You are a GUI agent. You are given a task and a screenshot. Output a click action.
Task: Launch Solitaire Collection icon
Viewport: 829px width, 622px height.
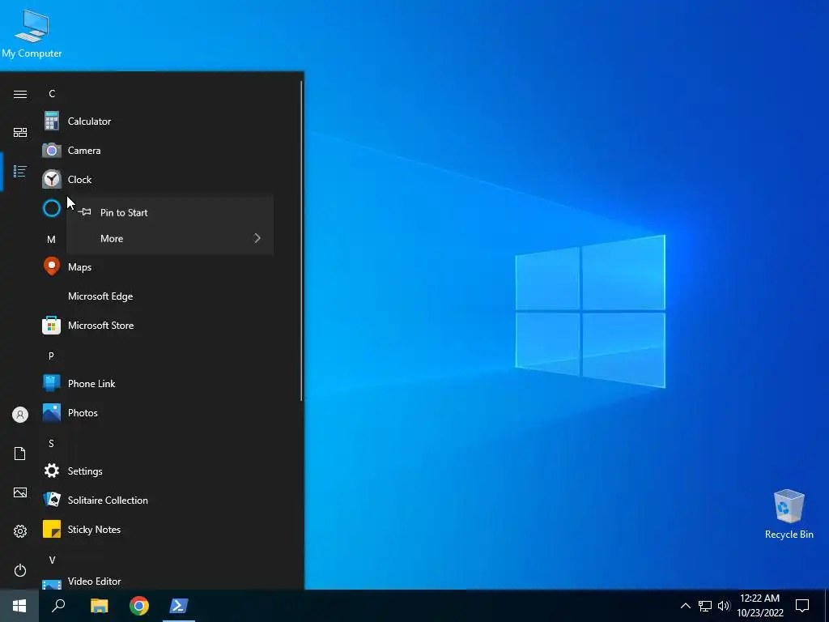pos(51,500)
